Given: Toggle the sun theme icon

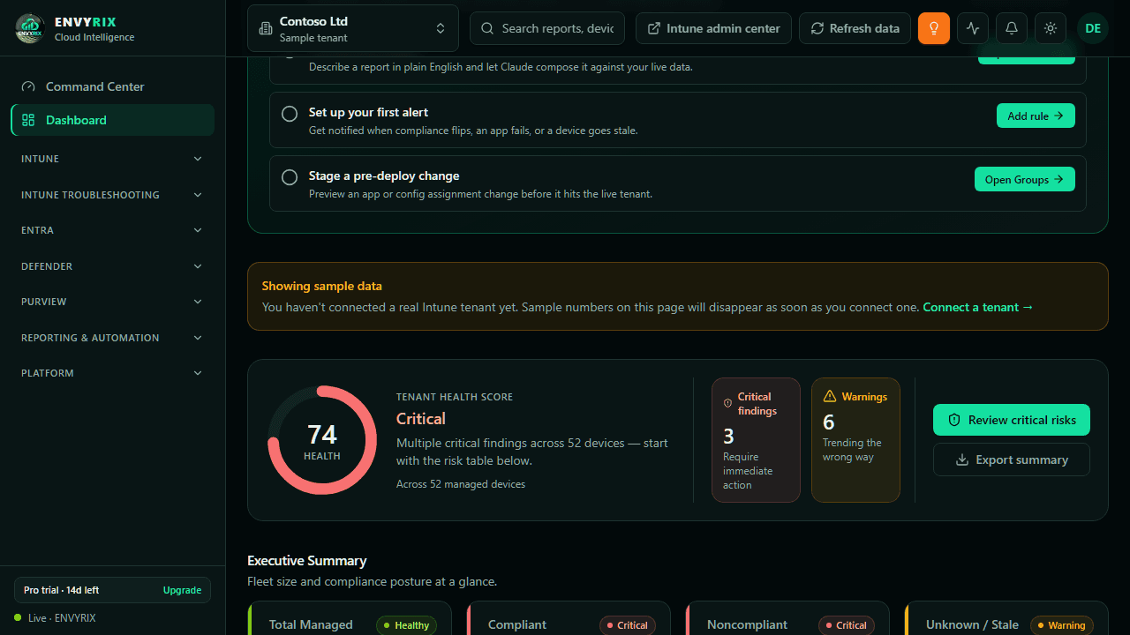Looking at the screenshot, I should (x=1051, y=28).
